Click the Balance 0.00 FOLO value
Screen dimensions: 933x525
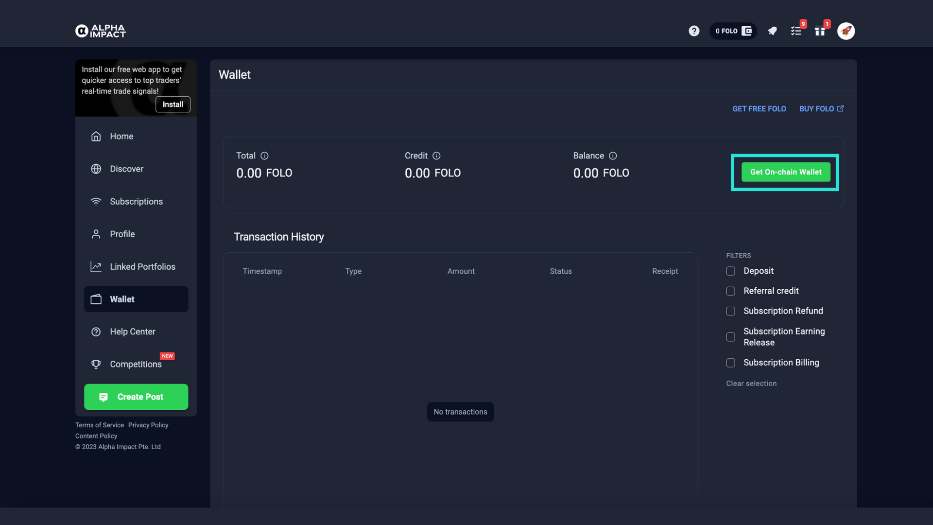601,173
